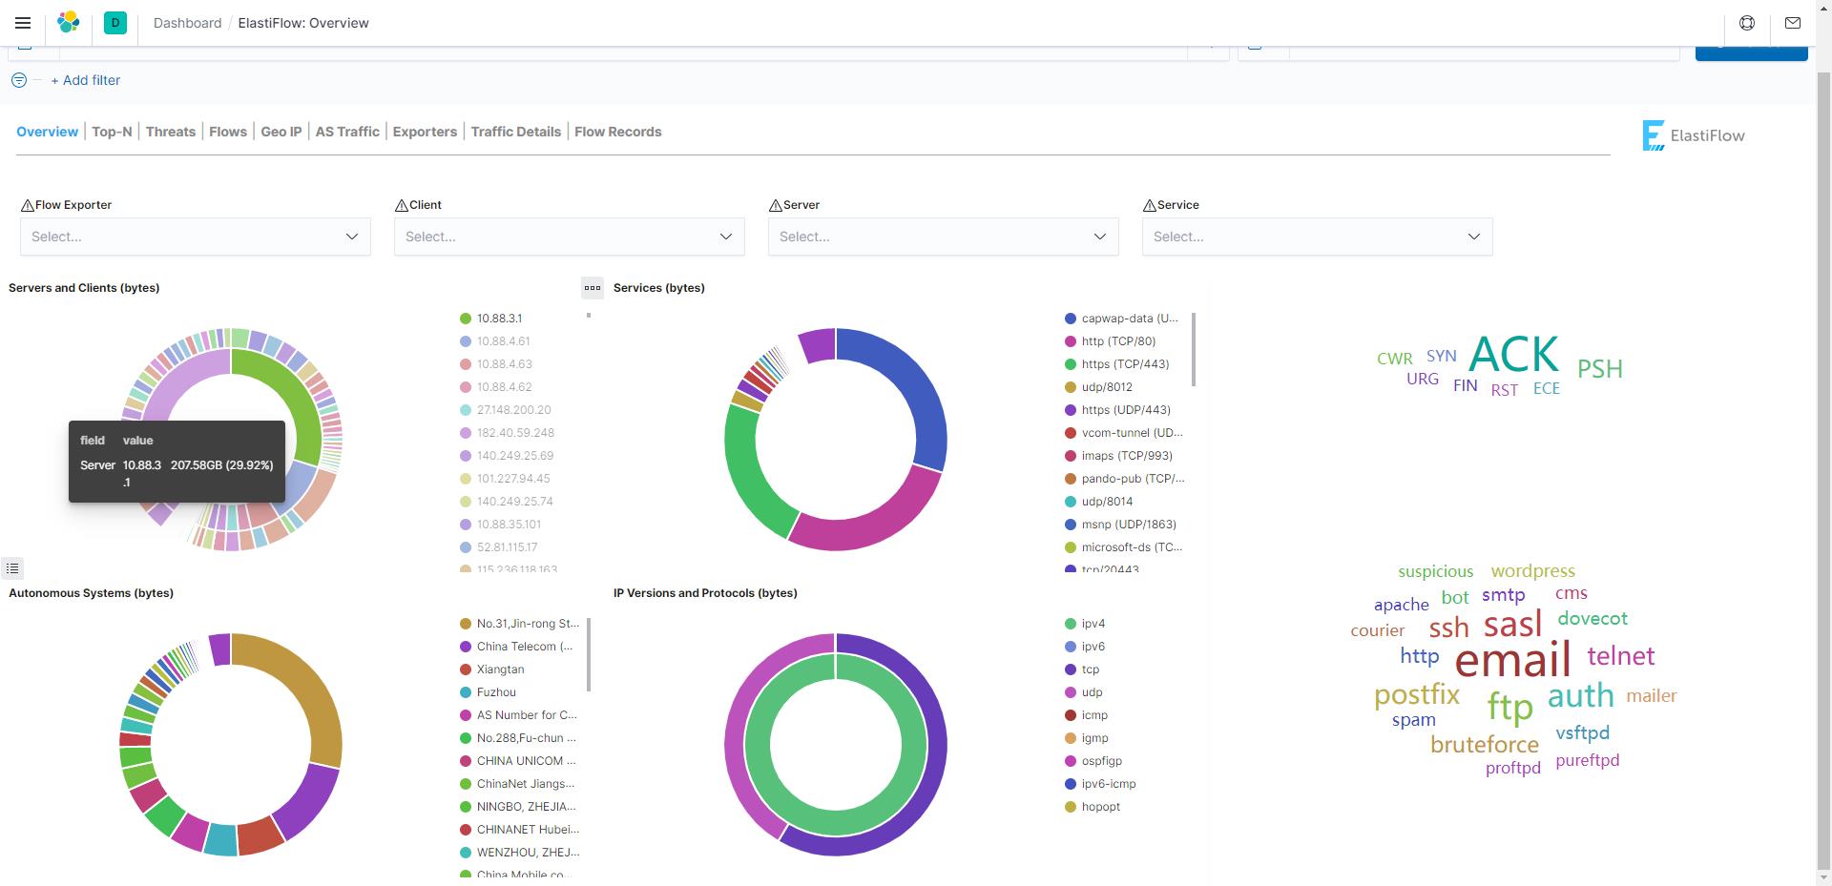Click ftp in threat tag cloud
This screenshot has width=1832, height=886.
coord(1509,708)
